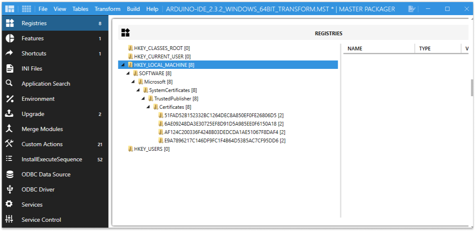
Task: Click the HKEY_CURRENT_USER folder icon
Action: point(131,56)
